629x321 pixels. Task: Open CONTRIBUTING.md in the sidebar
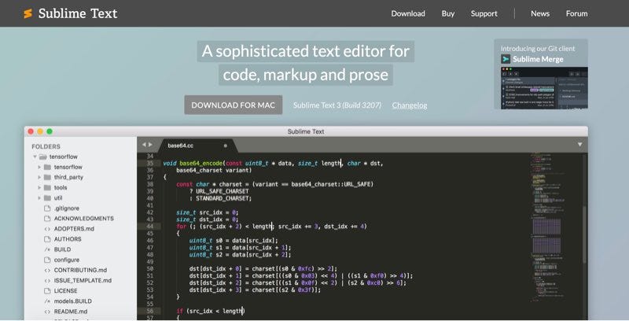pos(80,271)
